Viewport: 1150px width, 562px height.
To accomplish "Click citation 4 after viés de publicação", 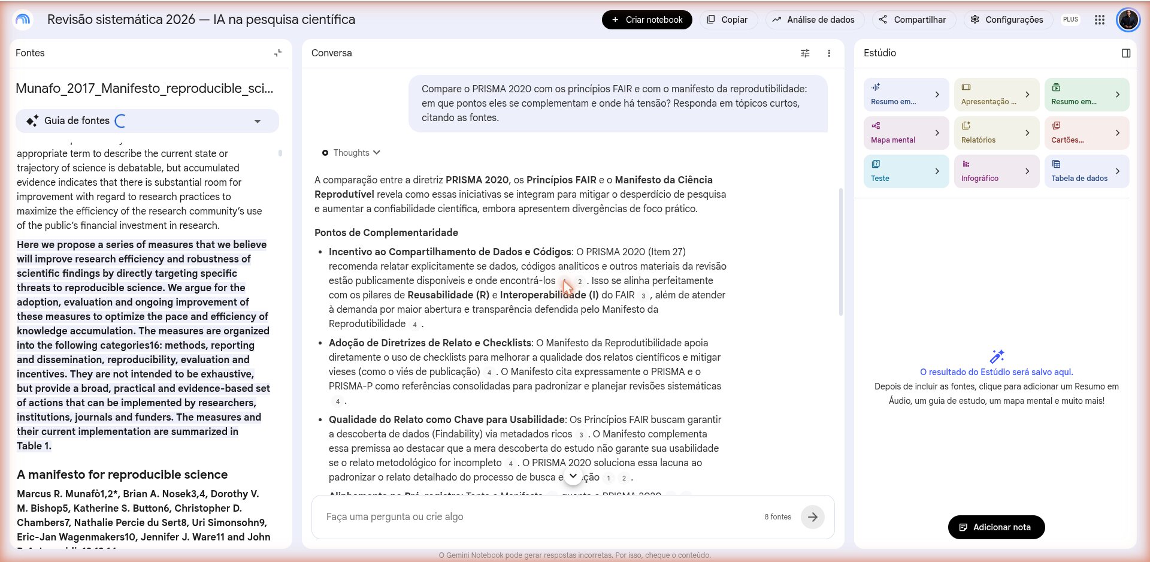I will 489,372.
